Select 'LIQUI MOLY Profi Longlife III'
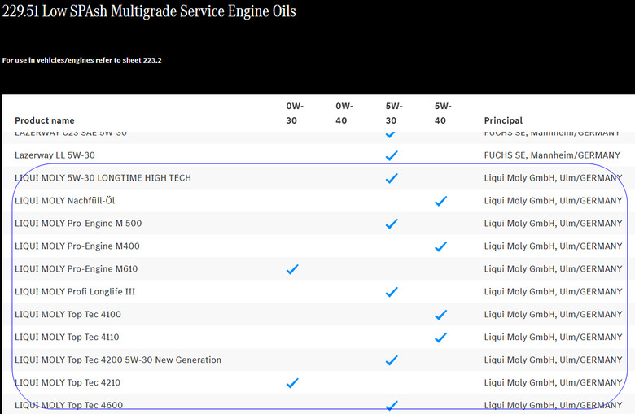Screen dimensions: 635x414 click(x=75, y=292)
